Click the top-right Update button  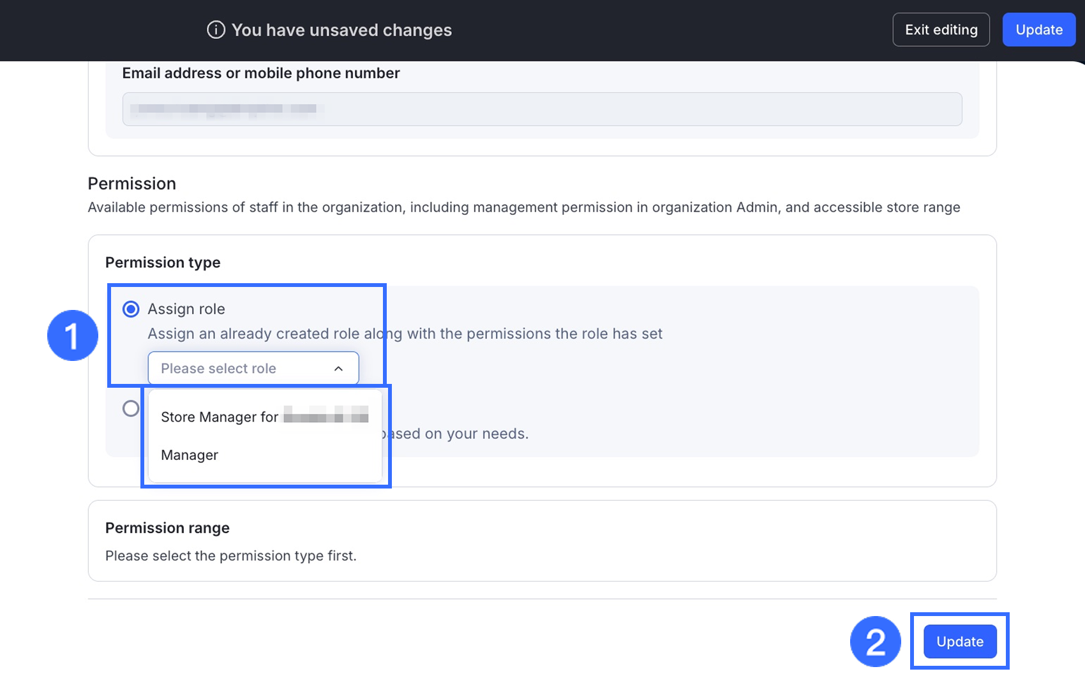tap(1038, 30)
